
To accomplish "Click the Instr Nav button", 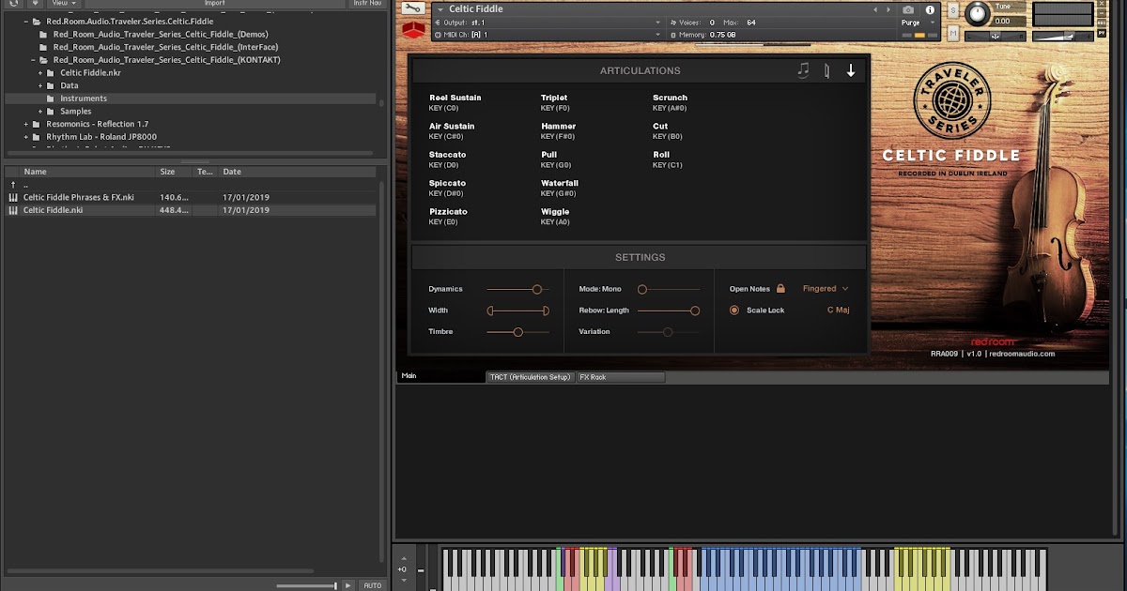I will pos(367,3).
